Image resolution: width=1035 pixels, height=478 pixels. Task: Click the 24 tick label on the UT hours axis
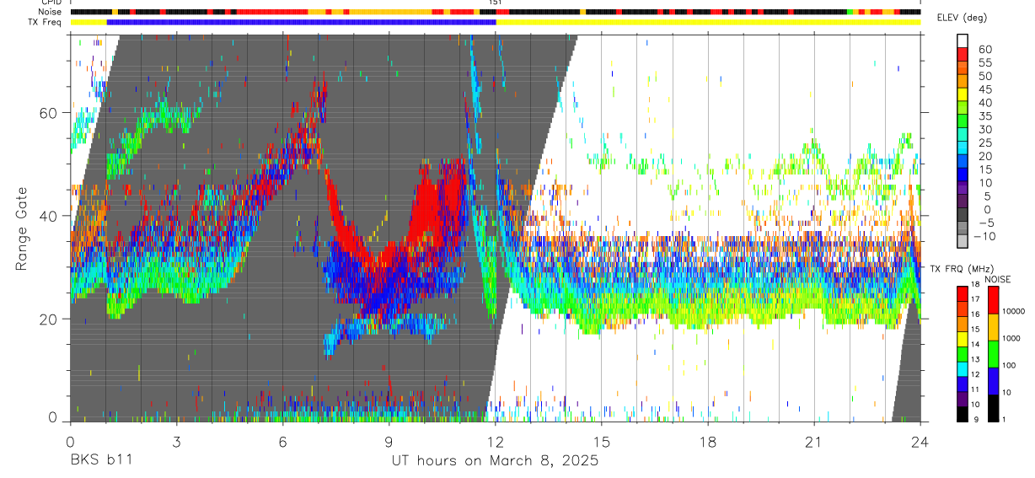pyautogui.click(x=920, y=441)
